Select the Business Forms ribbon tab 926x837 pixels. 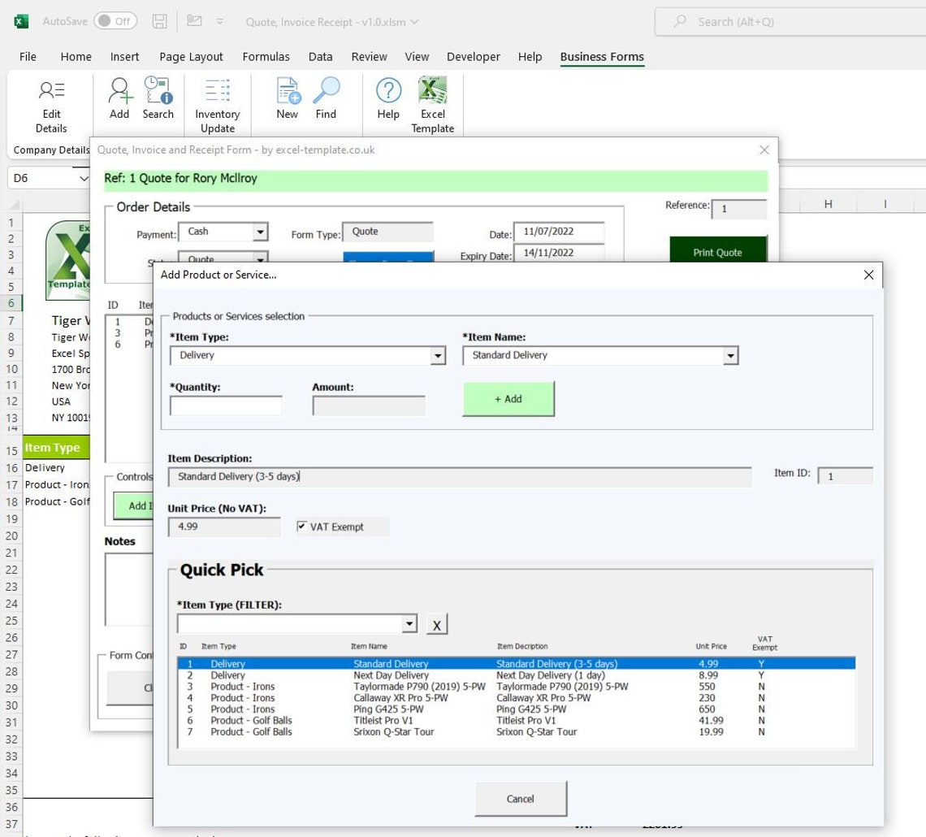pos(601,56)
